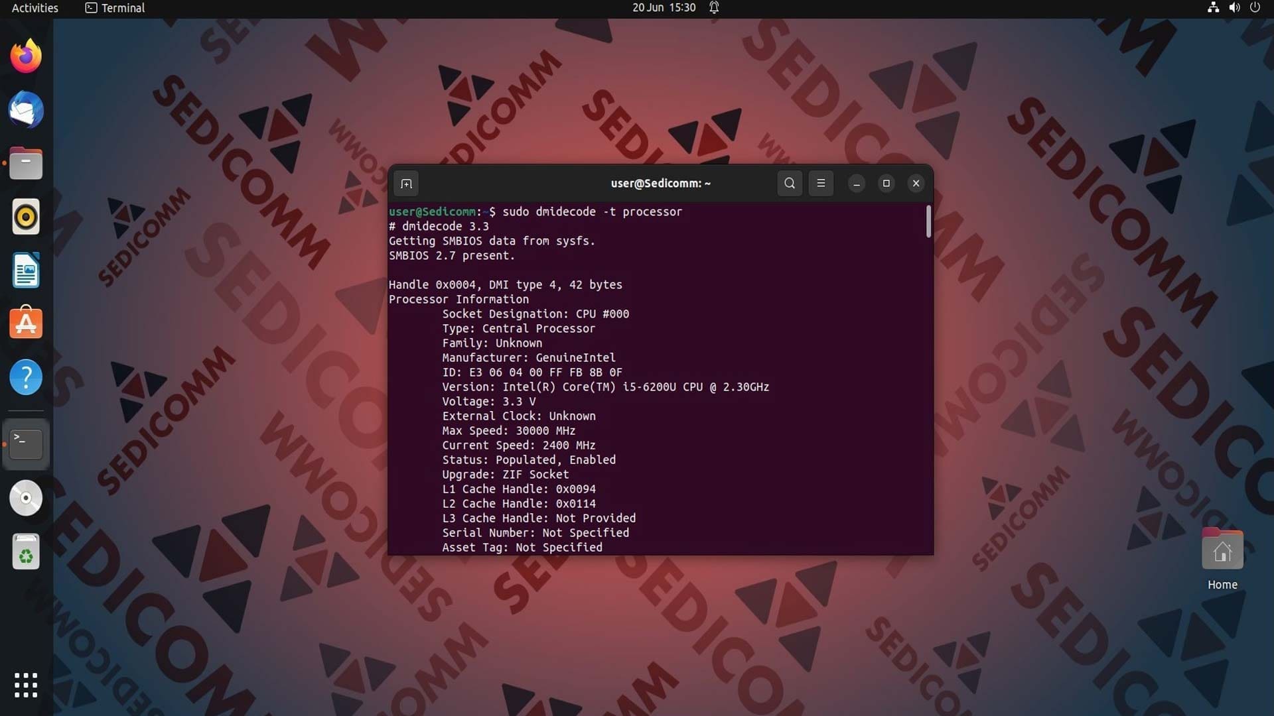Click the 'user@Sedicomm: ~' window title

(661, 184)
